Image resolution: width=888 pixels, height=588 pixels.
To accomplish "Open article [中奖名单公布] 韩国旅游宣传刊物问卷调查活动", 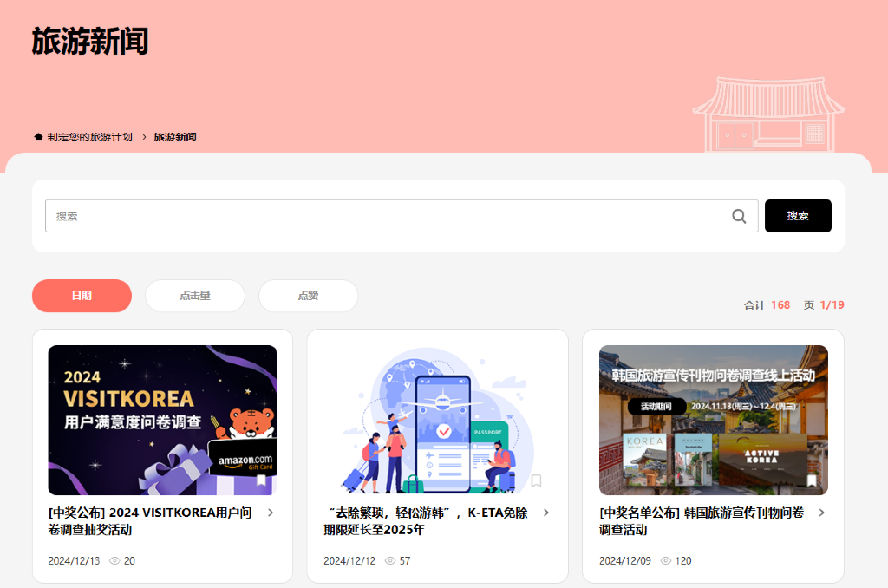I will click(702, 521).
